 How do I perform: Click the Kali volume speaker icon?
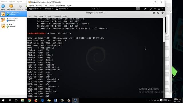(x=155, y=9)
